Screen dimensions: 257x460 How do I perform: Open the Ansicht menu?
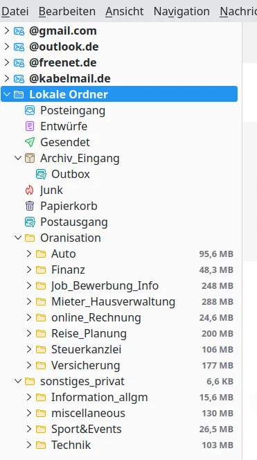[125, 12]
